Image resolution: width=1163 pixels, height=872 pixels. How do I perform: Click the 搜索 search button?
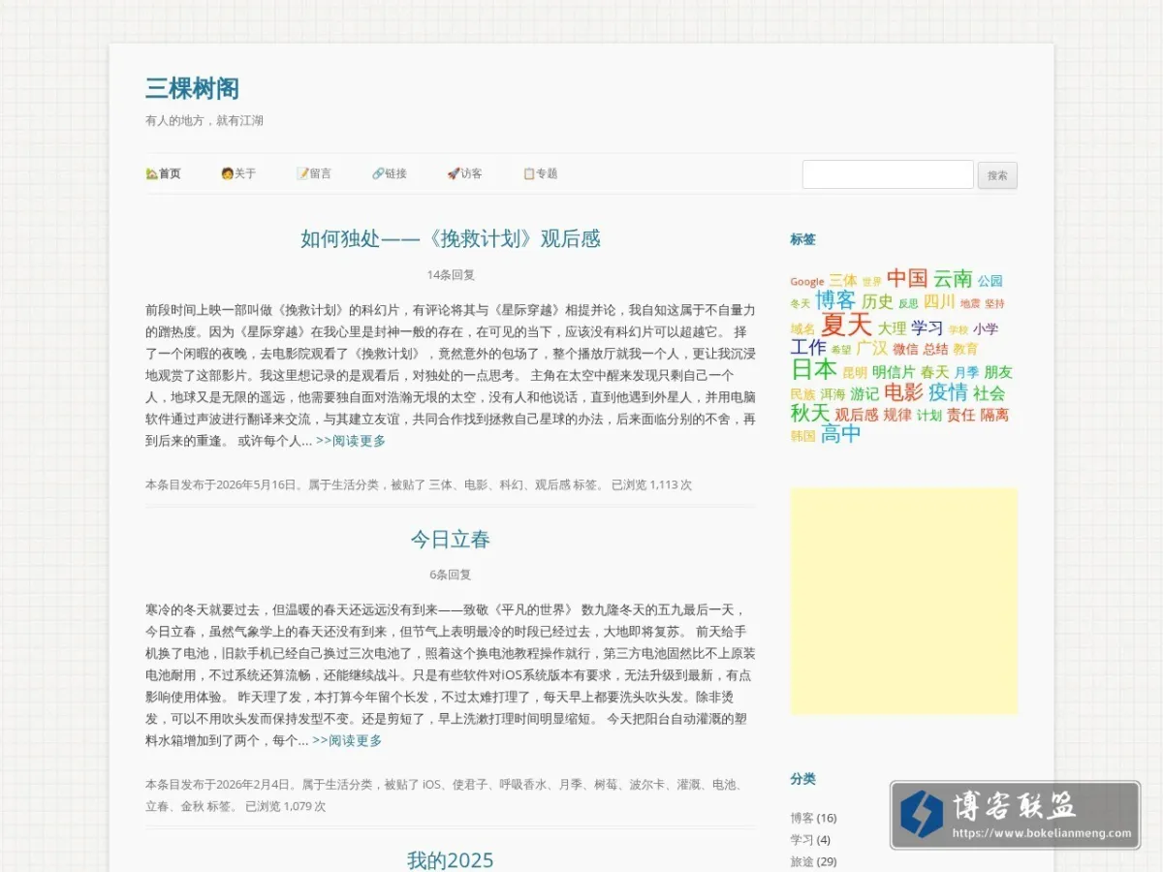(997, 175)
